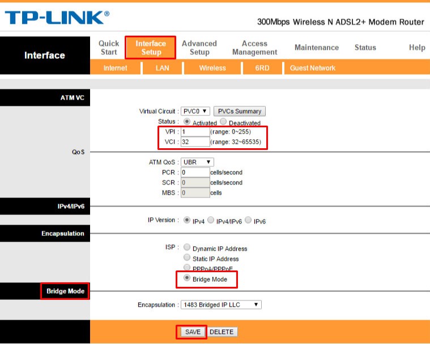Select Static IP Address ISP option
The width and height of the screenshot is (430, 344).
(x=187, y=257)
